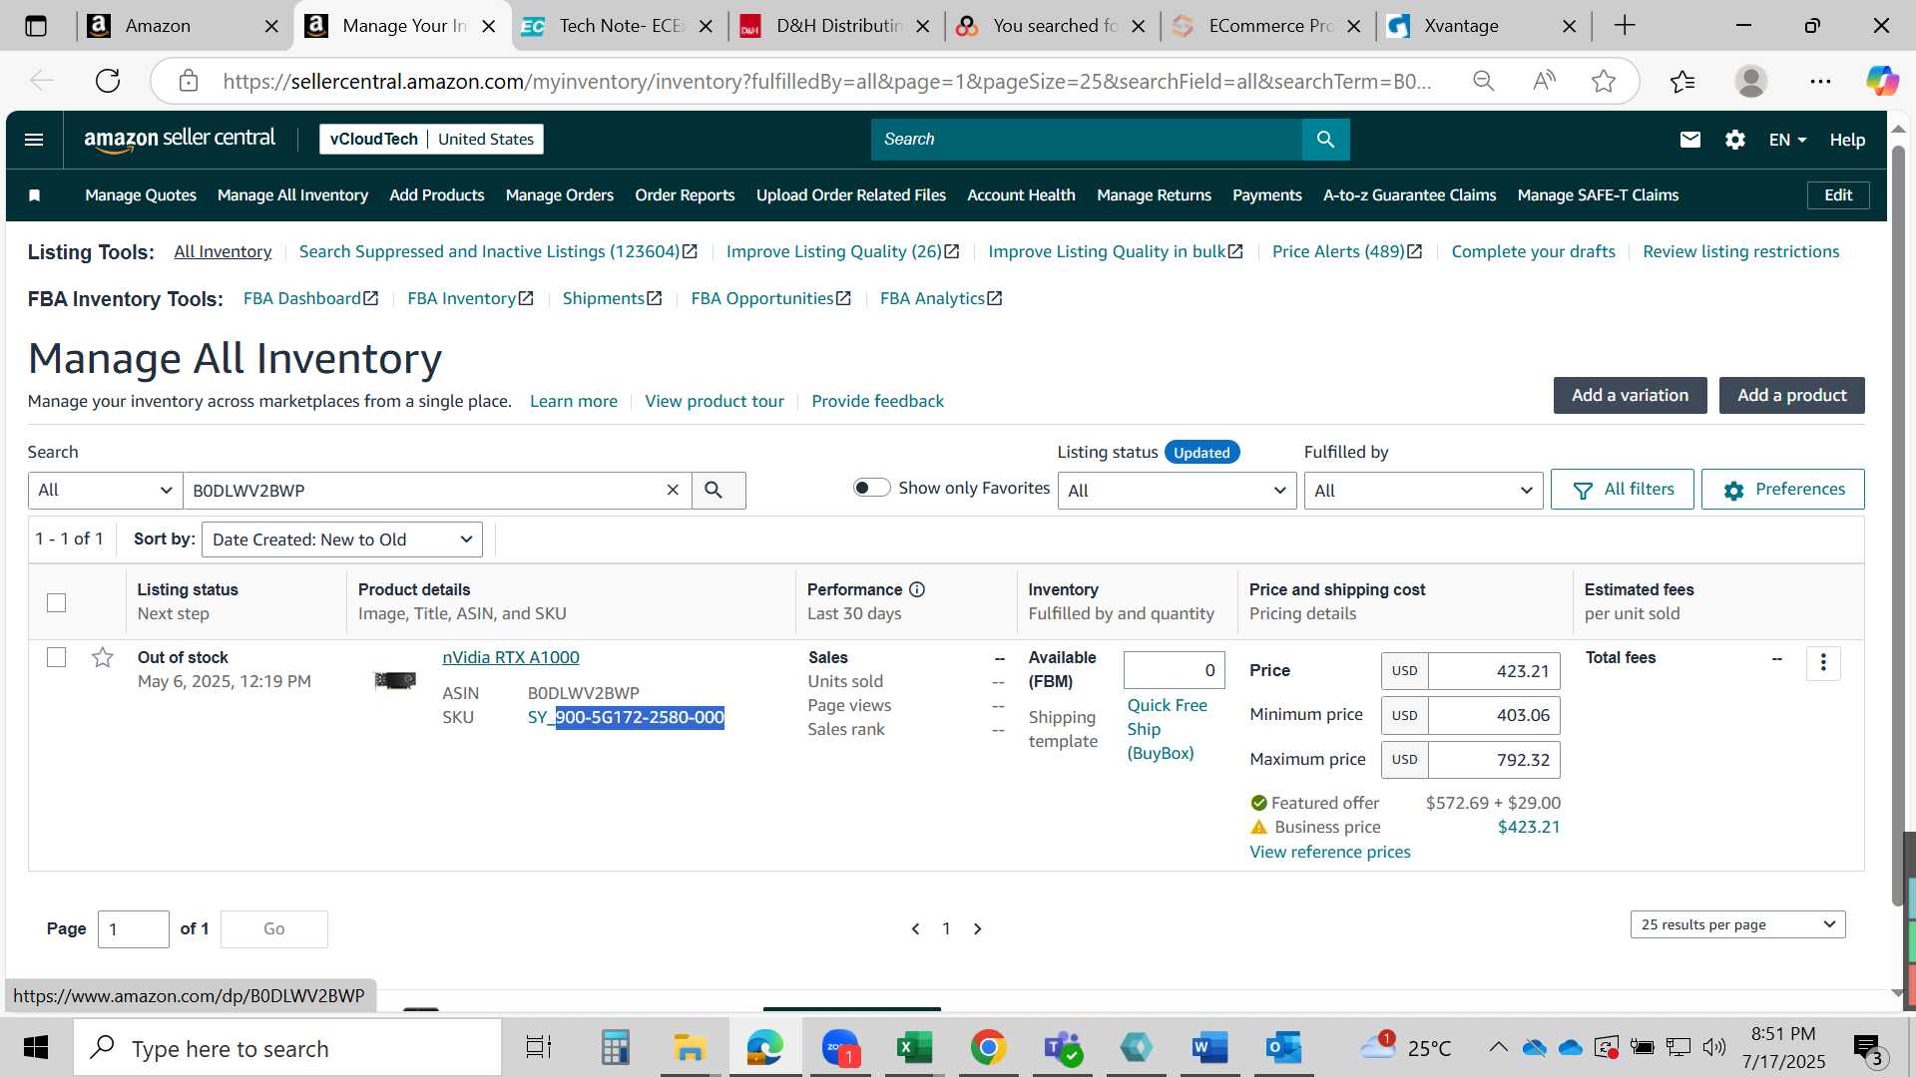The height and width of the screenshot is (1077, 1916).
Task: Open Manage Quotes menu item
Action: [141, 195]
